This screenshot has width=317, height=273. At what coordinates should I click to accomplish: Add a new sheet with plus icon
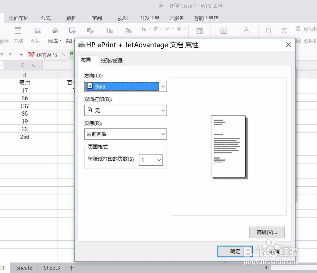pyautogui.click(x=72, y=268)
